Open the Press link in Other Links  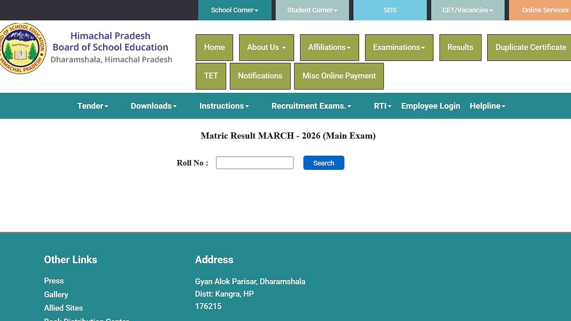[54, 281]
